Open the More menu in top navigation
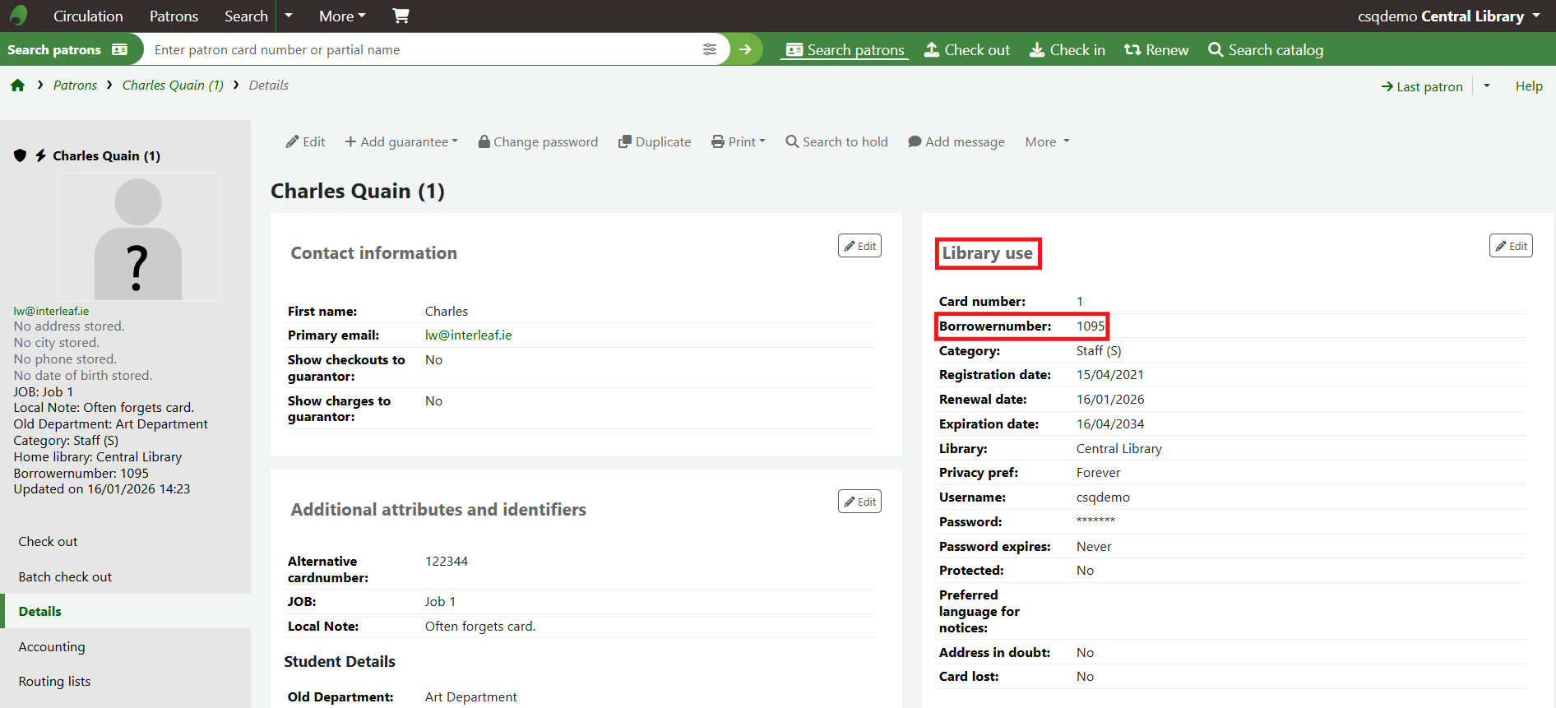Viewport: 1556px width, 708px height. point(342,16)
